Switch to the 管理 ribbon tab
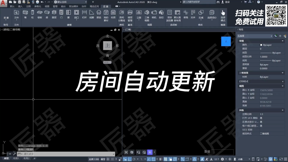The height and width of the screenshot is (162, 288). click(55, 6)
